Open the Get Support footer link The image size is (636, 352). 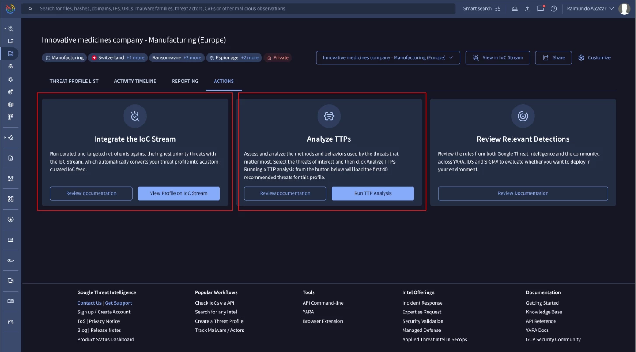[118, 303]
